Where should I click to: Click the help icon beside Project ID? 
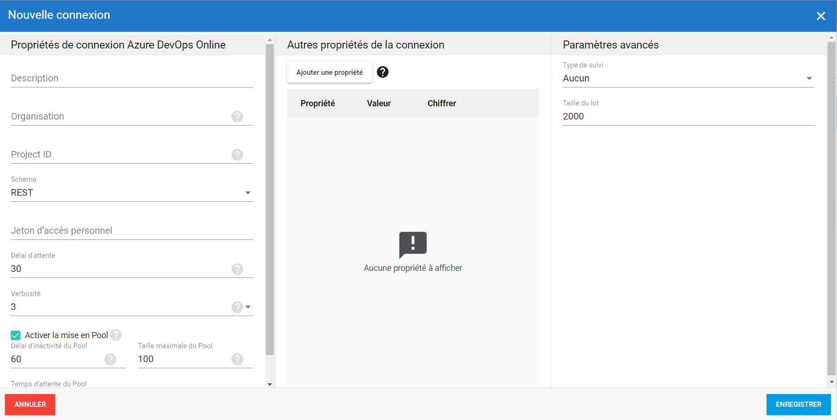pos(237,155)
